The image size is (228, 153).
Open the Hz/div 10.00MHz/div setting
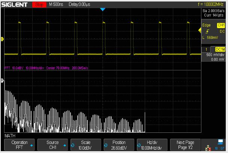(152, 145)
